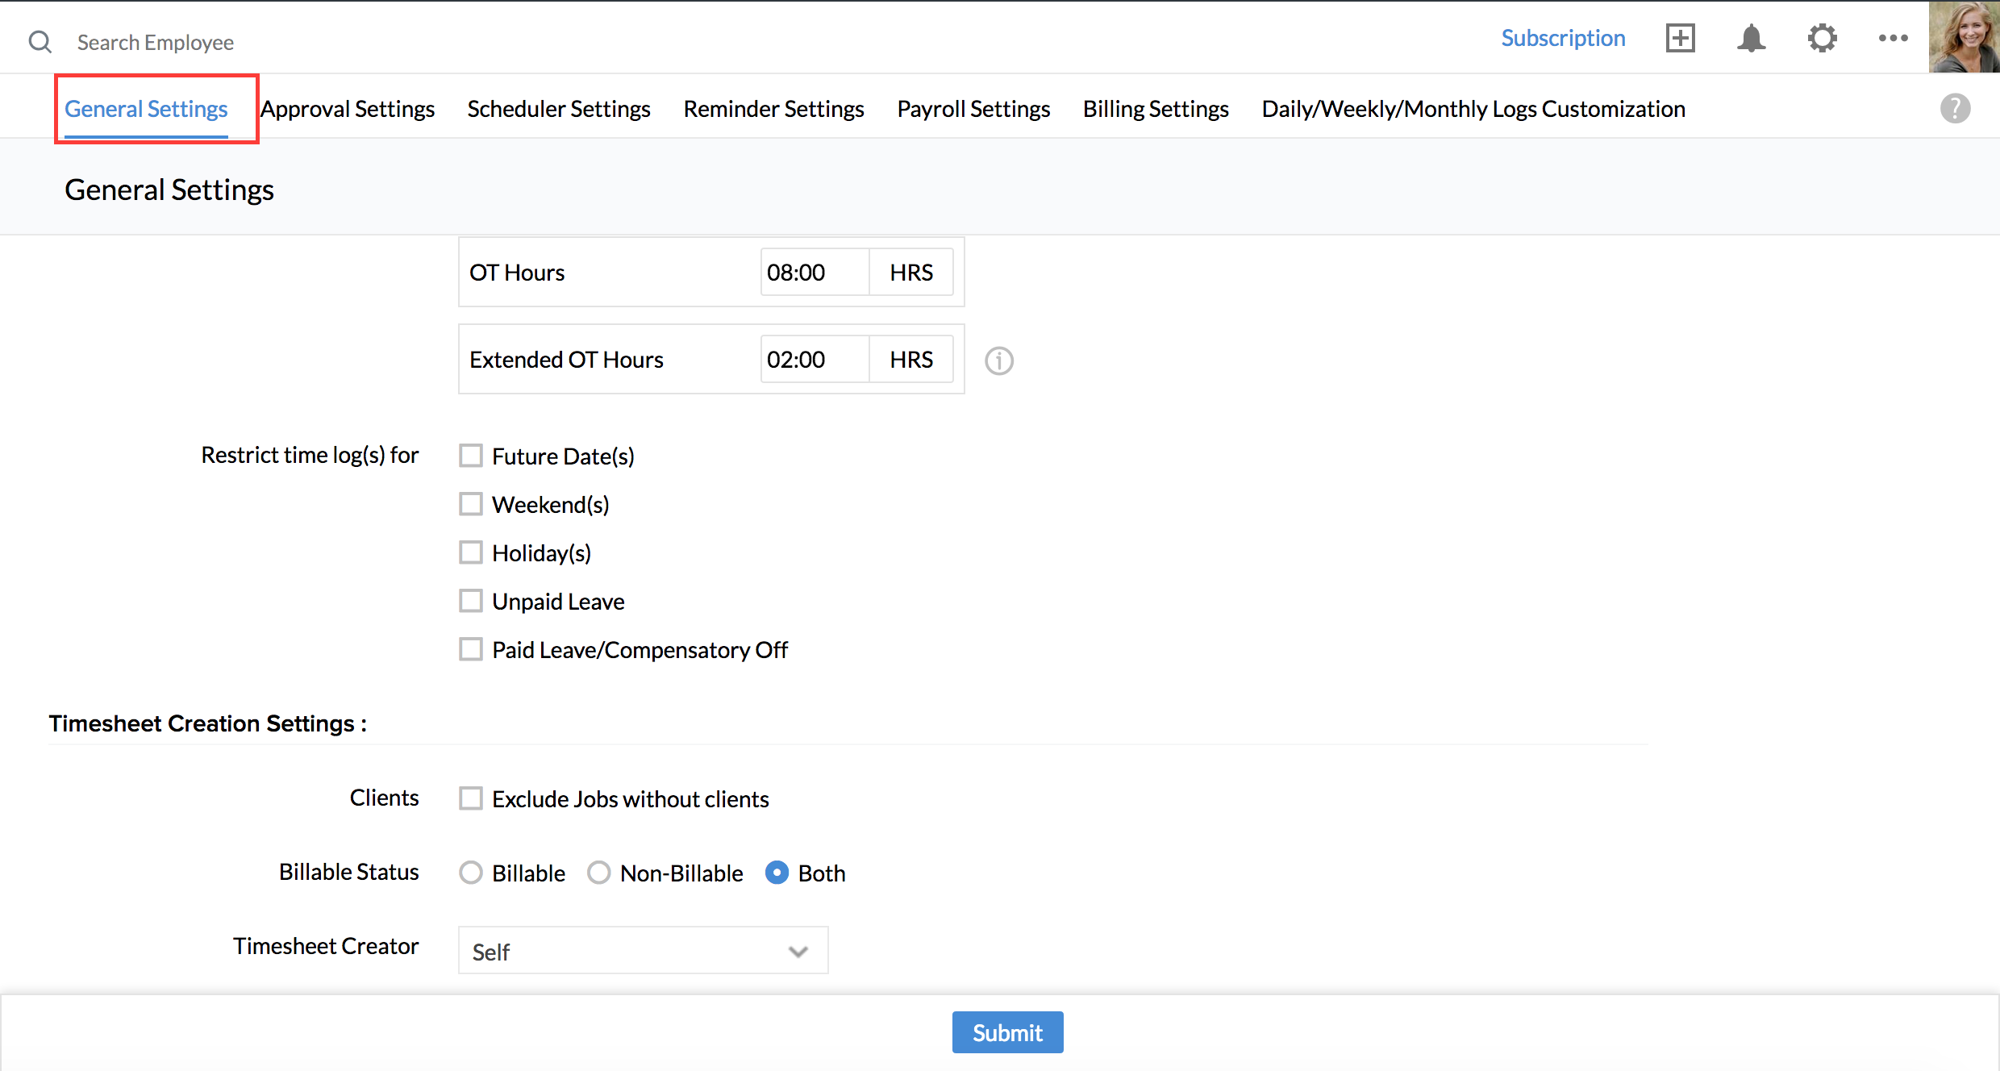
Task: Expand the Timesheet Creator dropdown
Action: click(x=643, y=951)
